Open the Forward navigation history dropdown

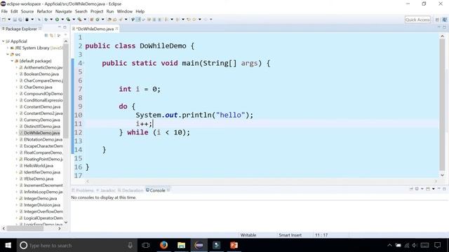pyautogui.click(x=211, y=20)
